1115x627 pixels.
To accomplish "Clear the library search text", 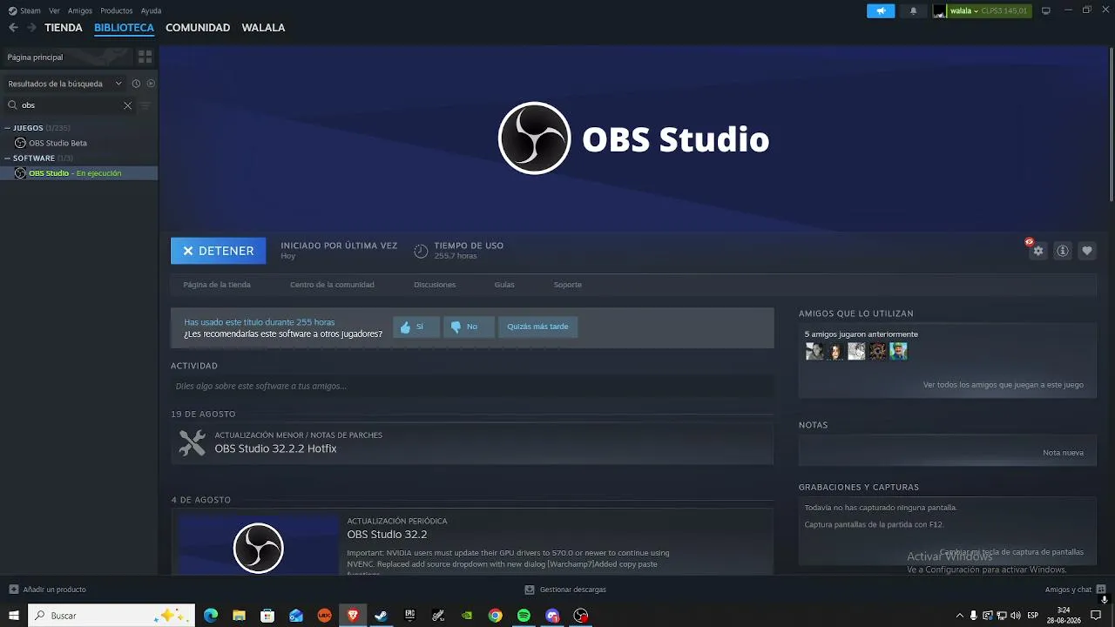I will [x=127, y=105].
